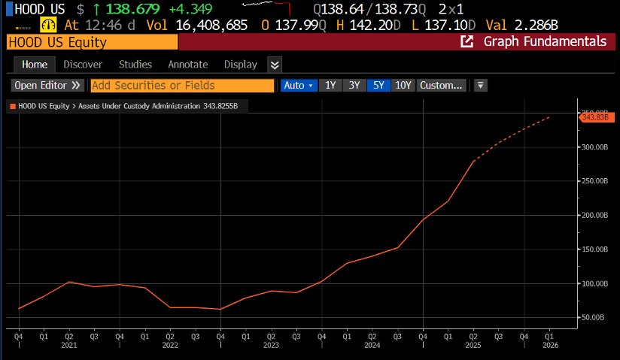Click the HOOD US ticker text in header
Viewport: 620px width, 360px height.
tap(40, 9)
